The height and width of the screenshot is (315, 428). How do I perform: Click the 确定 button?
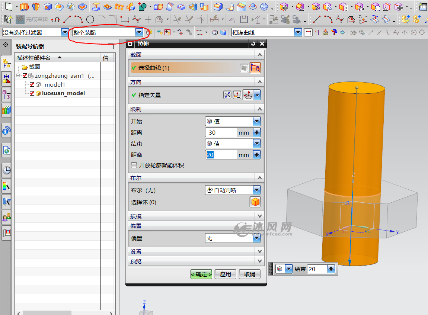pos(201,274)
